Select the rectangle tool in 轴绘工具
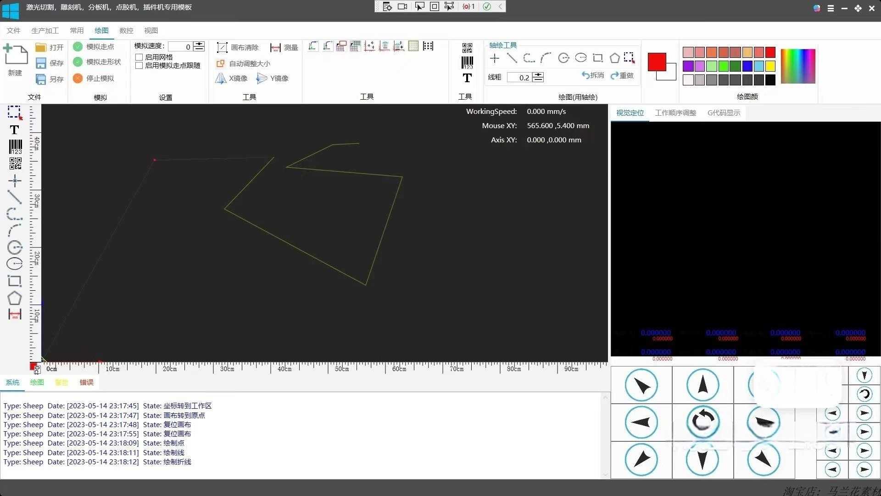Viewport: 881px width, 496px height. coord(597,58)
